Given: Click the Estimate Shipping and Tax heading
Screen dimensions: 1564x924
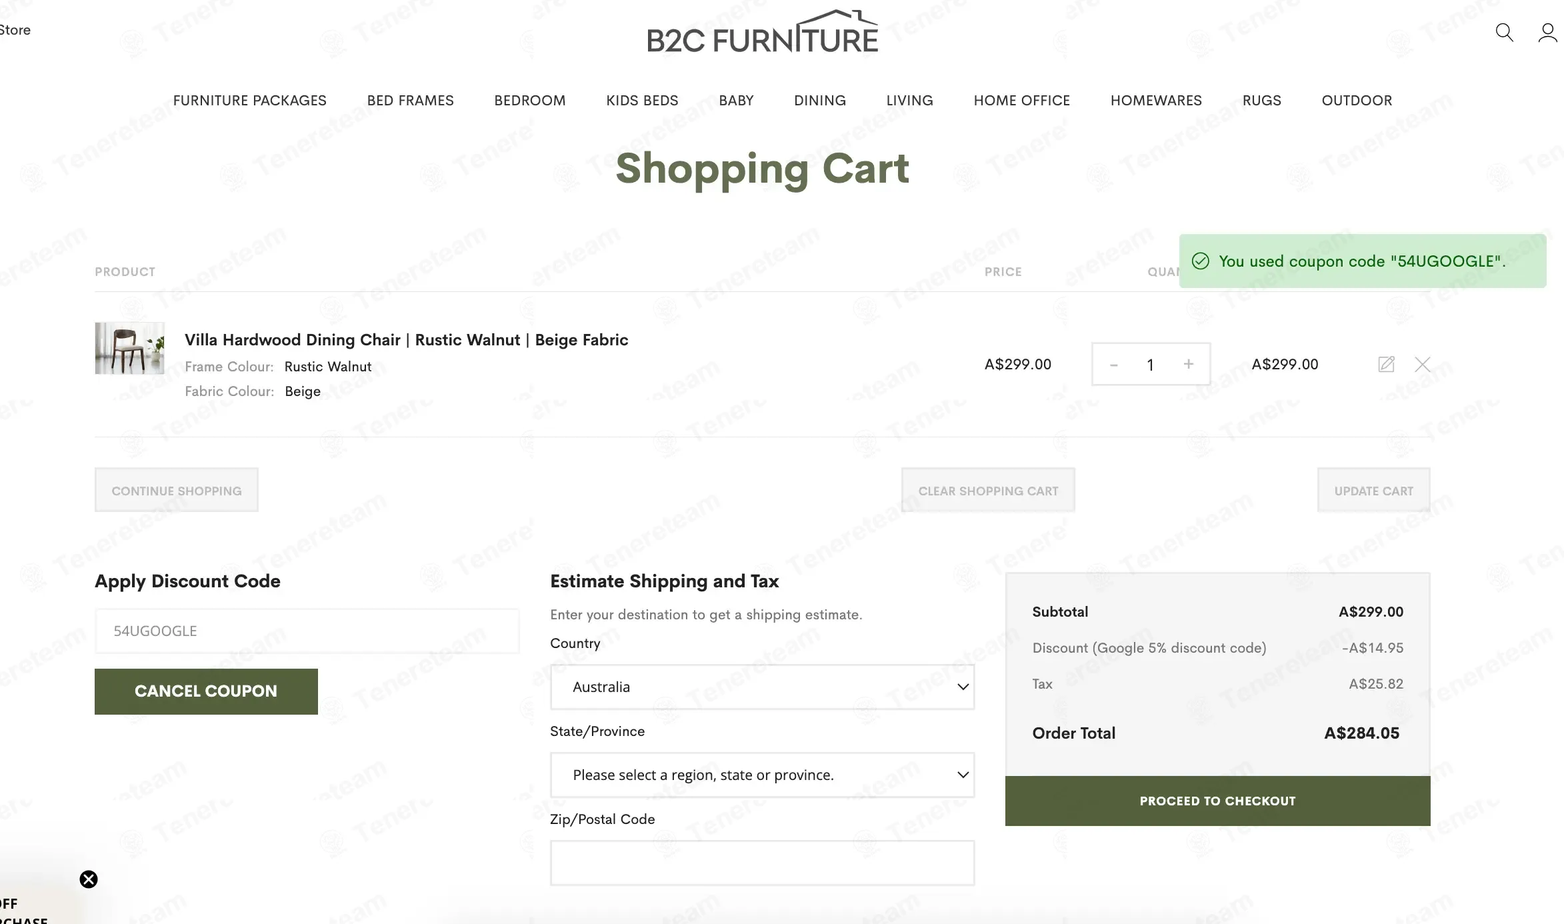Looking at the screenshot, I should pyautogui.click(x=665, y=581).
